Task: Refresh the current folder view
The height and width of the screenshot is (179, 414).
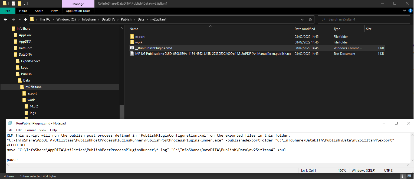Action: coord(310,19)
